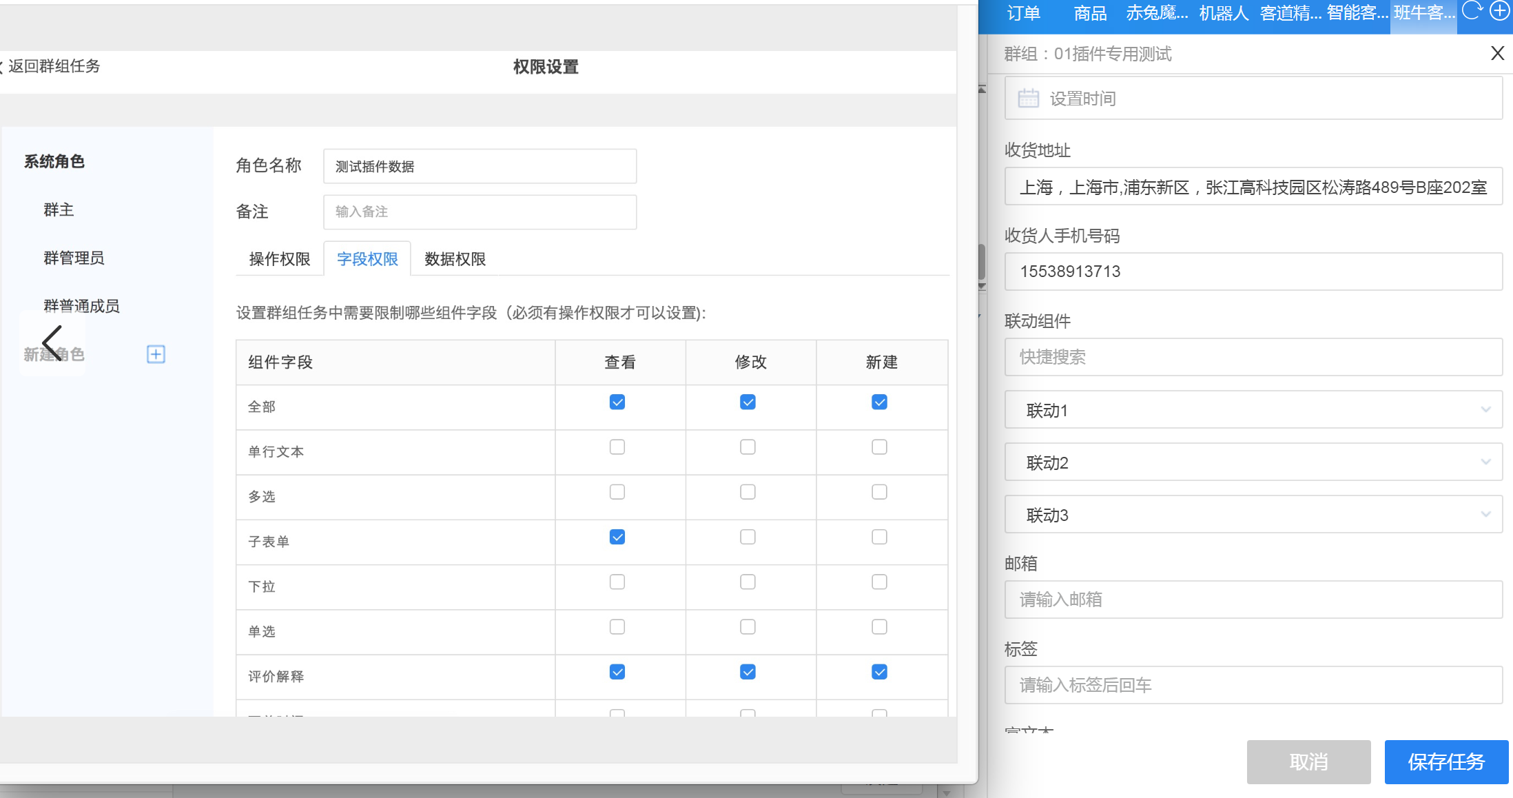This screenshot has height=798, width=1513.
Task: Switch to the 操作权限 tab
Action: 280,259
